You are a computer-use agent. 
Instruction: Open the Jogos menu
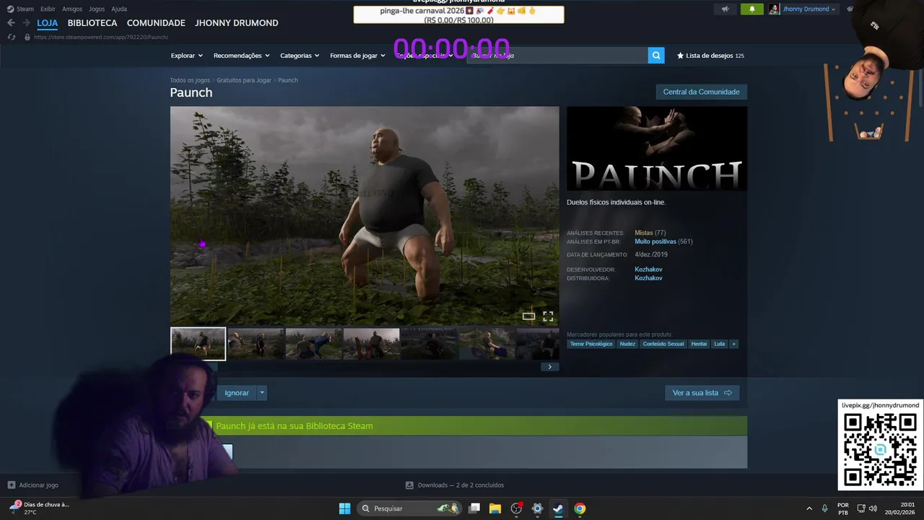pos(97,9)
